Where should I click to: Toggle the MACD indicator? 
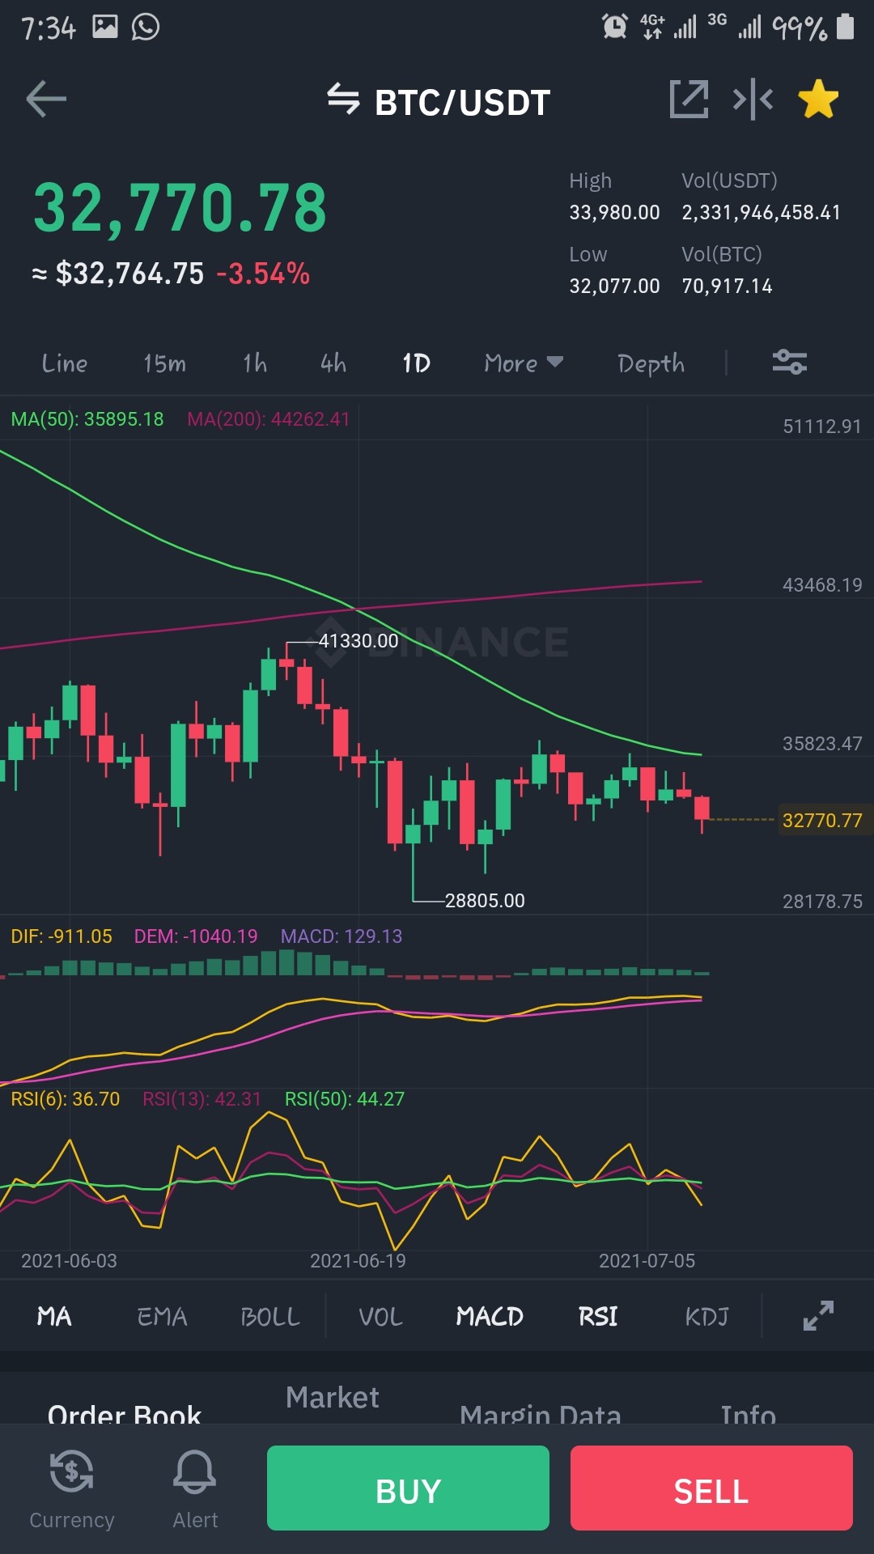[x=490, y=1317]
